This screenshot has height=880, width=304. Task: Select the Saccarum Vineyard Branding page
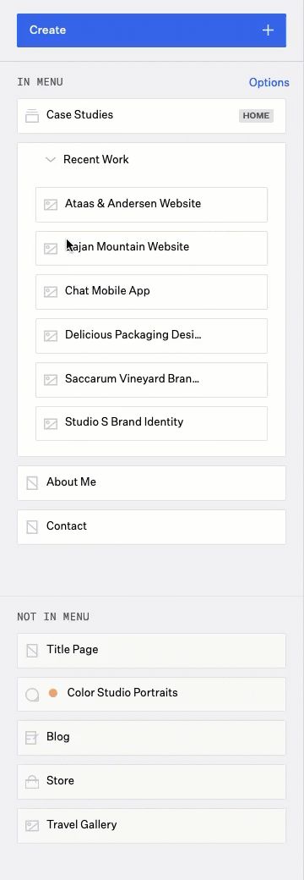click(151, 379)
